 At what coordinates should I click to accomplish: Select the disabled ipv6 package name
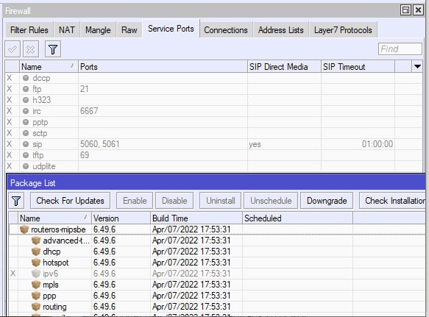point(50,274)
